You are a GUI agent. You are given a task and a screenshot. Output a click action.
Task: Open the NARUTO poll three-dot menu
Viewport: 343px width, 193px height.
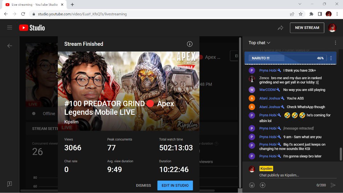331,58
